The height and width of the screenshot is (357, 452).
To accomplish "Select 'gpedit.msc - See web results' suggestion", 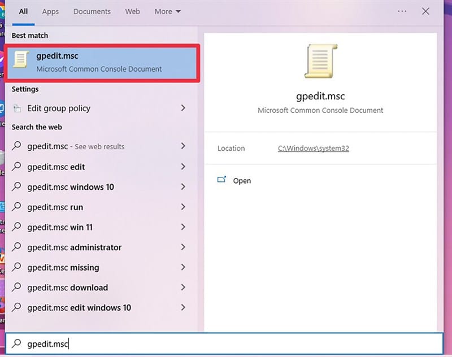I will coord(102,146).
